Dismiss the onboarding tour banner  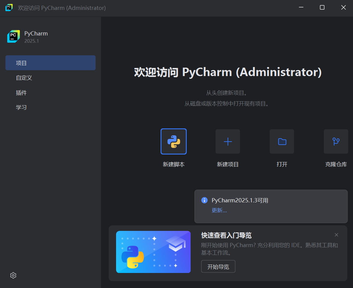click(336, 235)
